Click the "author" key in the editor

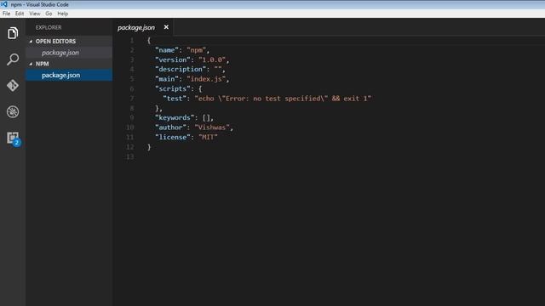(170, 127)
